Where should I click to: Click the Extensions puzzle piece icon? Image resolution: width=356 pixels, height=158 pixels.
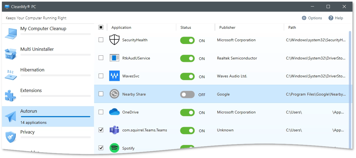pos(11,95)
